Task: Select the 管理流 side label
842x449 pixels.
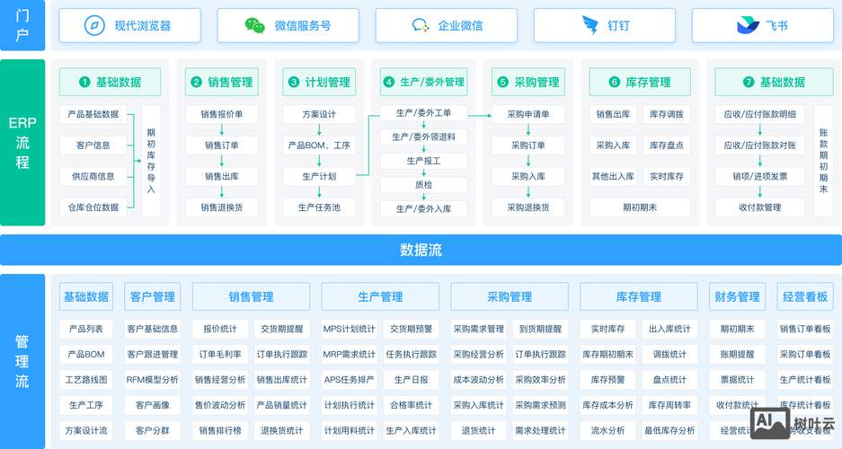Action: 22,362
